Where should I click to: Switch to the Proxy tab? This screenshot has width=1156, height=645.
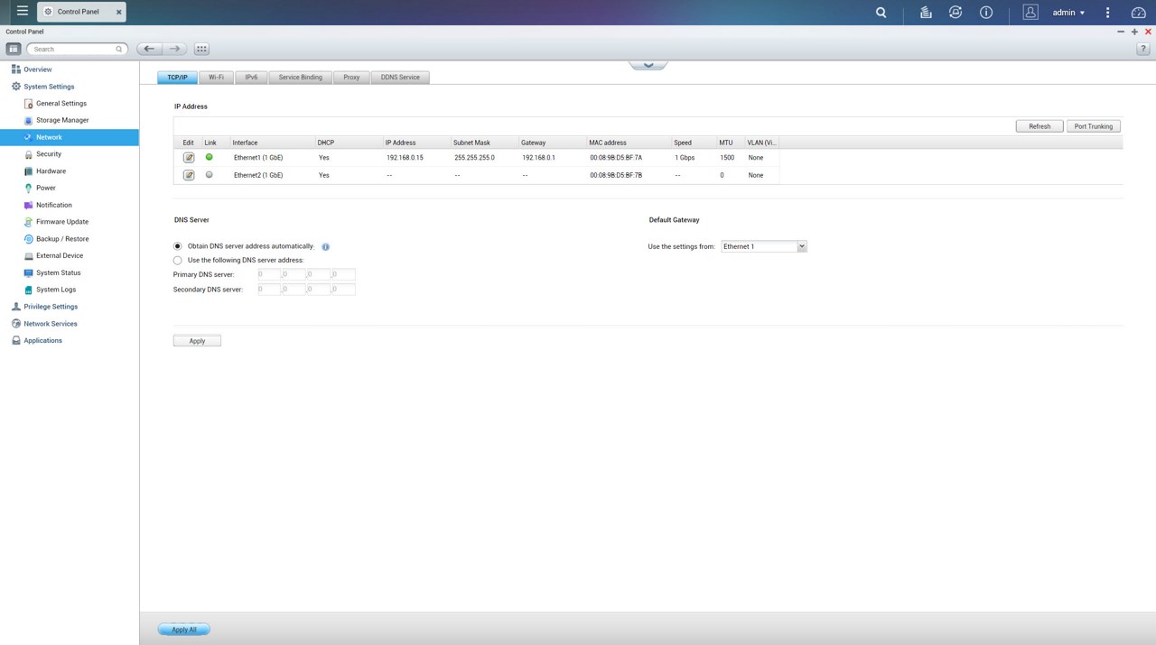tap(351, 77)
